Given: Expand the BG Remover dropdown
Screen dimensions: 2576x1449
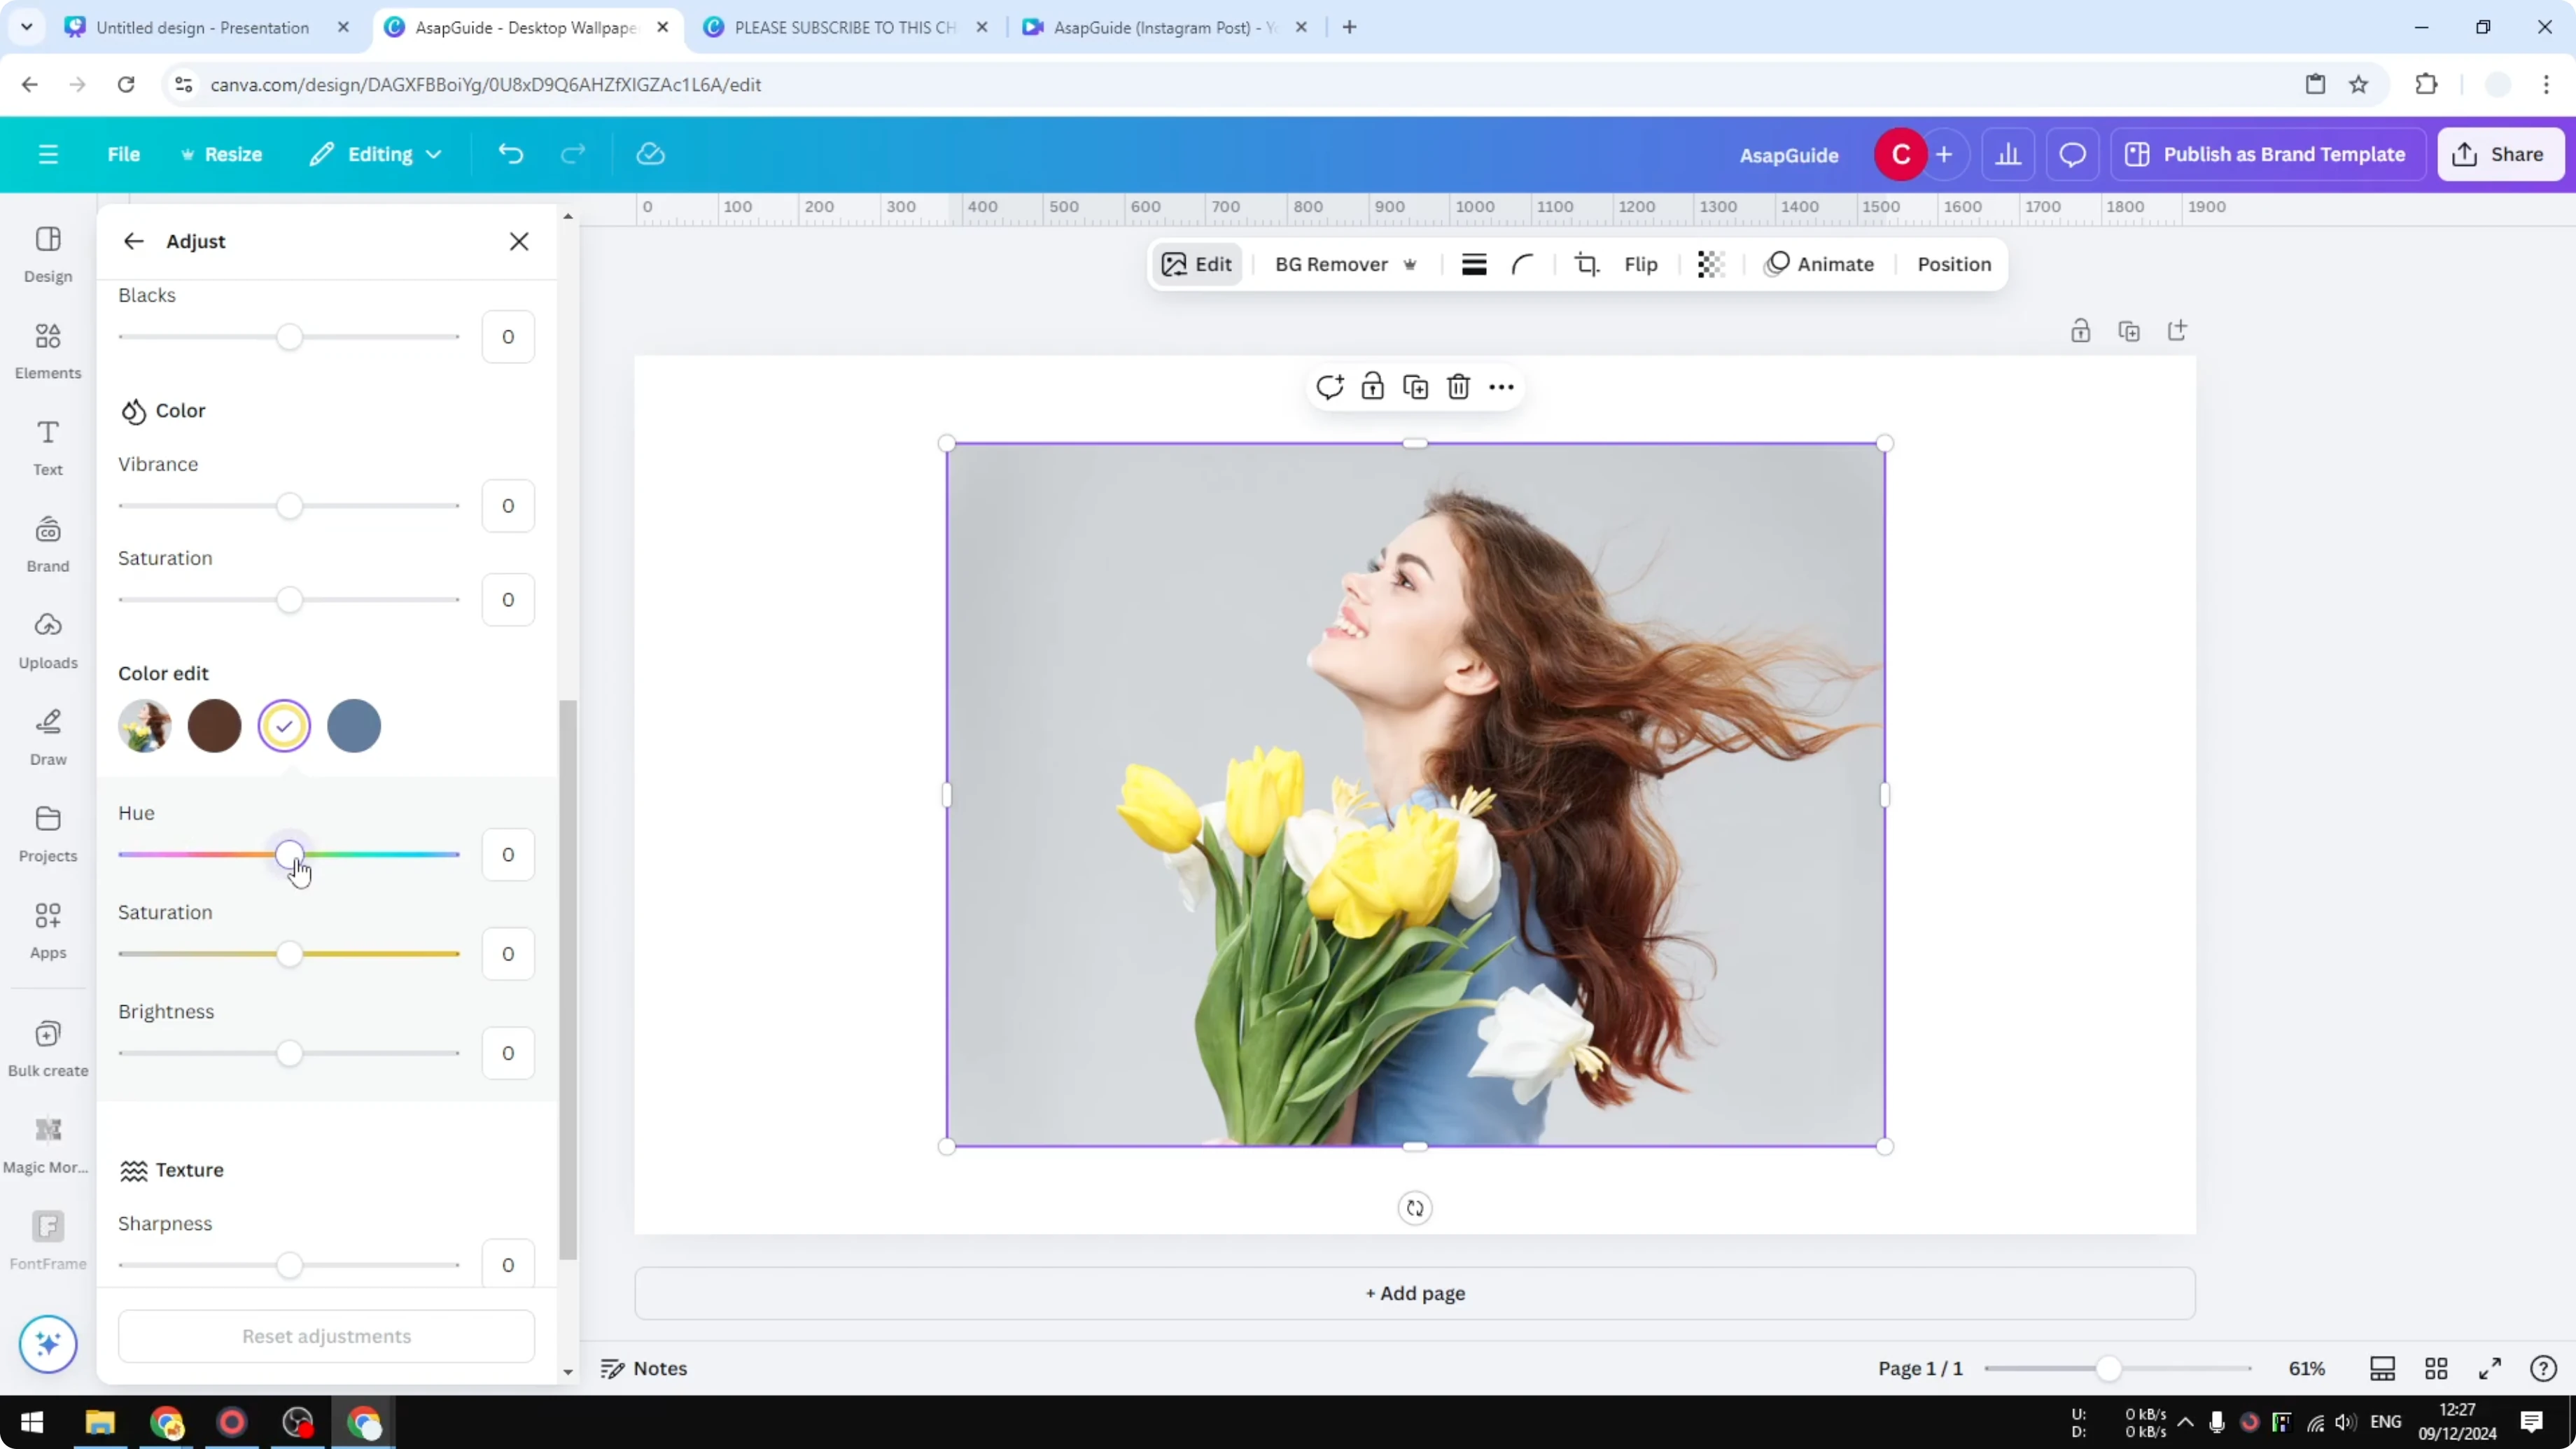Looking at the screenshot, I should [x=1410, y=264].
